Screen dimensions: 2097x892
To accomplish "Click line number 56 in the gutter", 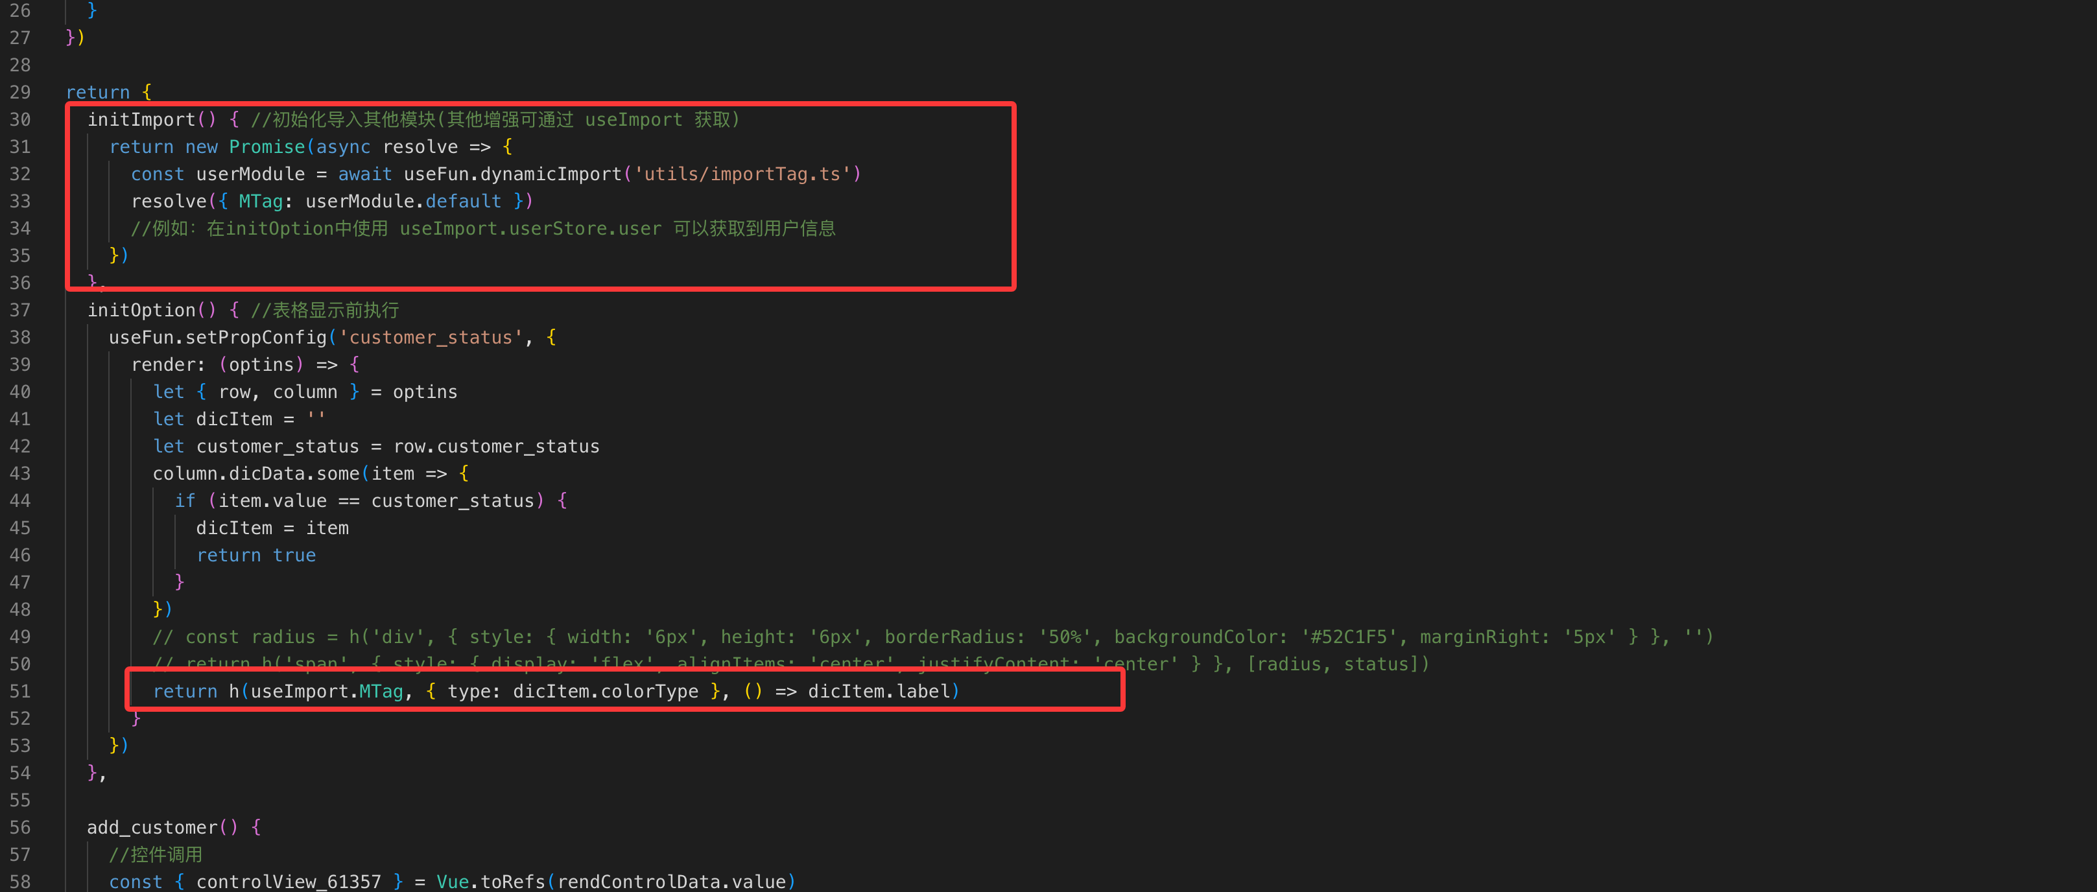I will (19, 827).
